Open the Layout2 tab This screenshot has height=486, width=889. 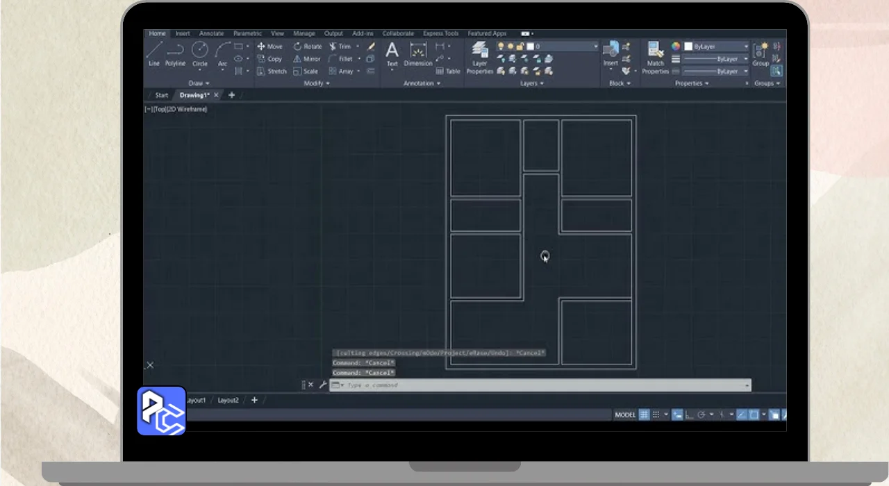228,400
